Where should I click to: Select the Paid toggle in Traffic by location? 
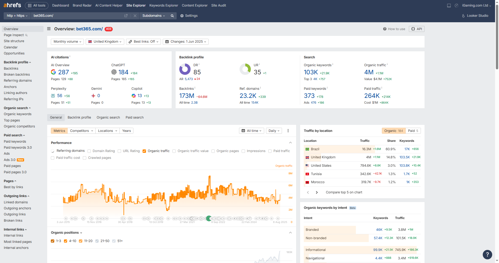tap(413, 131)
